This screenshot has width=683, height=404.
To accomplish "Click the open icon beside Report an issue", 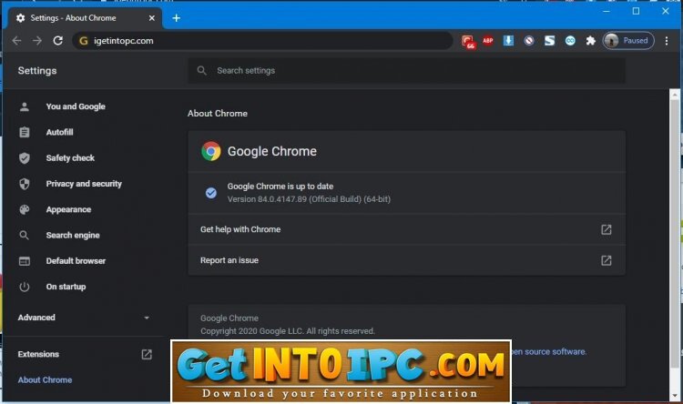I will 607,260.
